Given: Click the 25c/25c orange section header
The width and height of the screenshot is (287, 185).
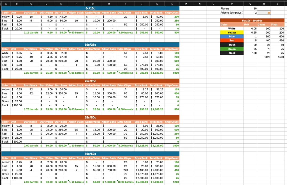Looking at the screenshot, I should pyautogui.click(x=90, y=81).
